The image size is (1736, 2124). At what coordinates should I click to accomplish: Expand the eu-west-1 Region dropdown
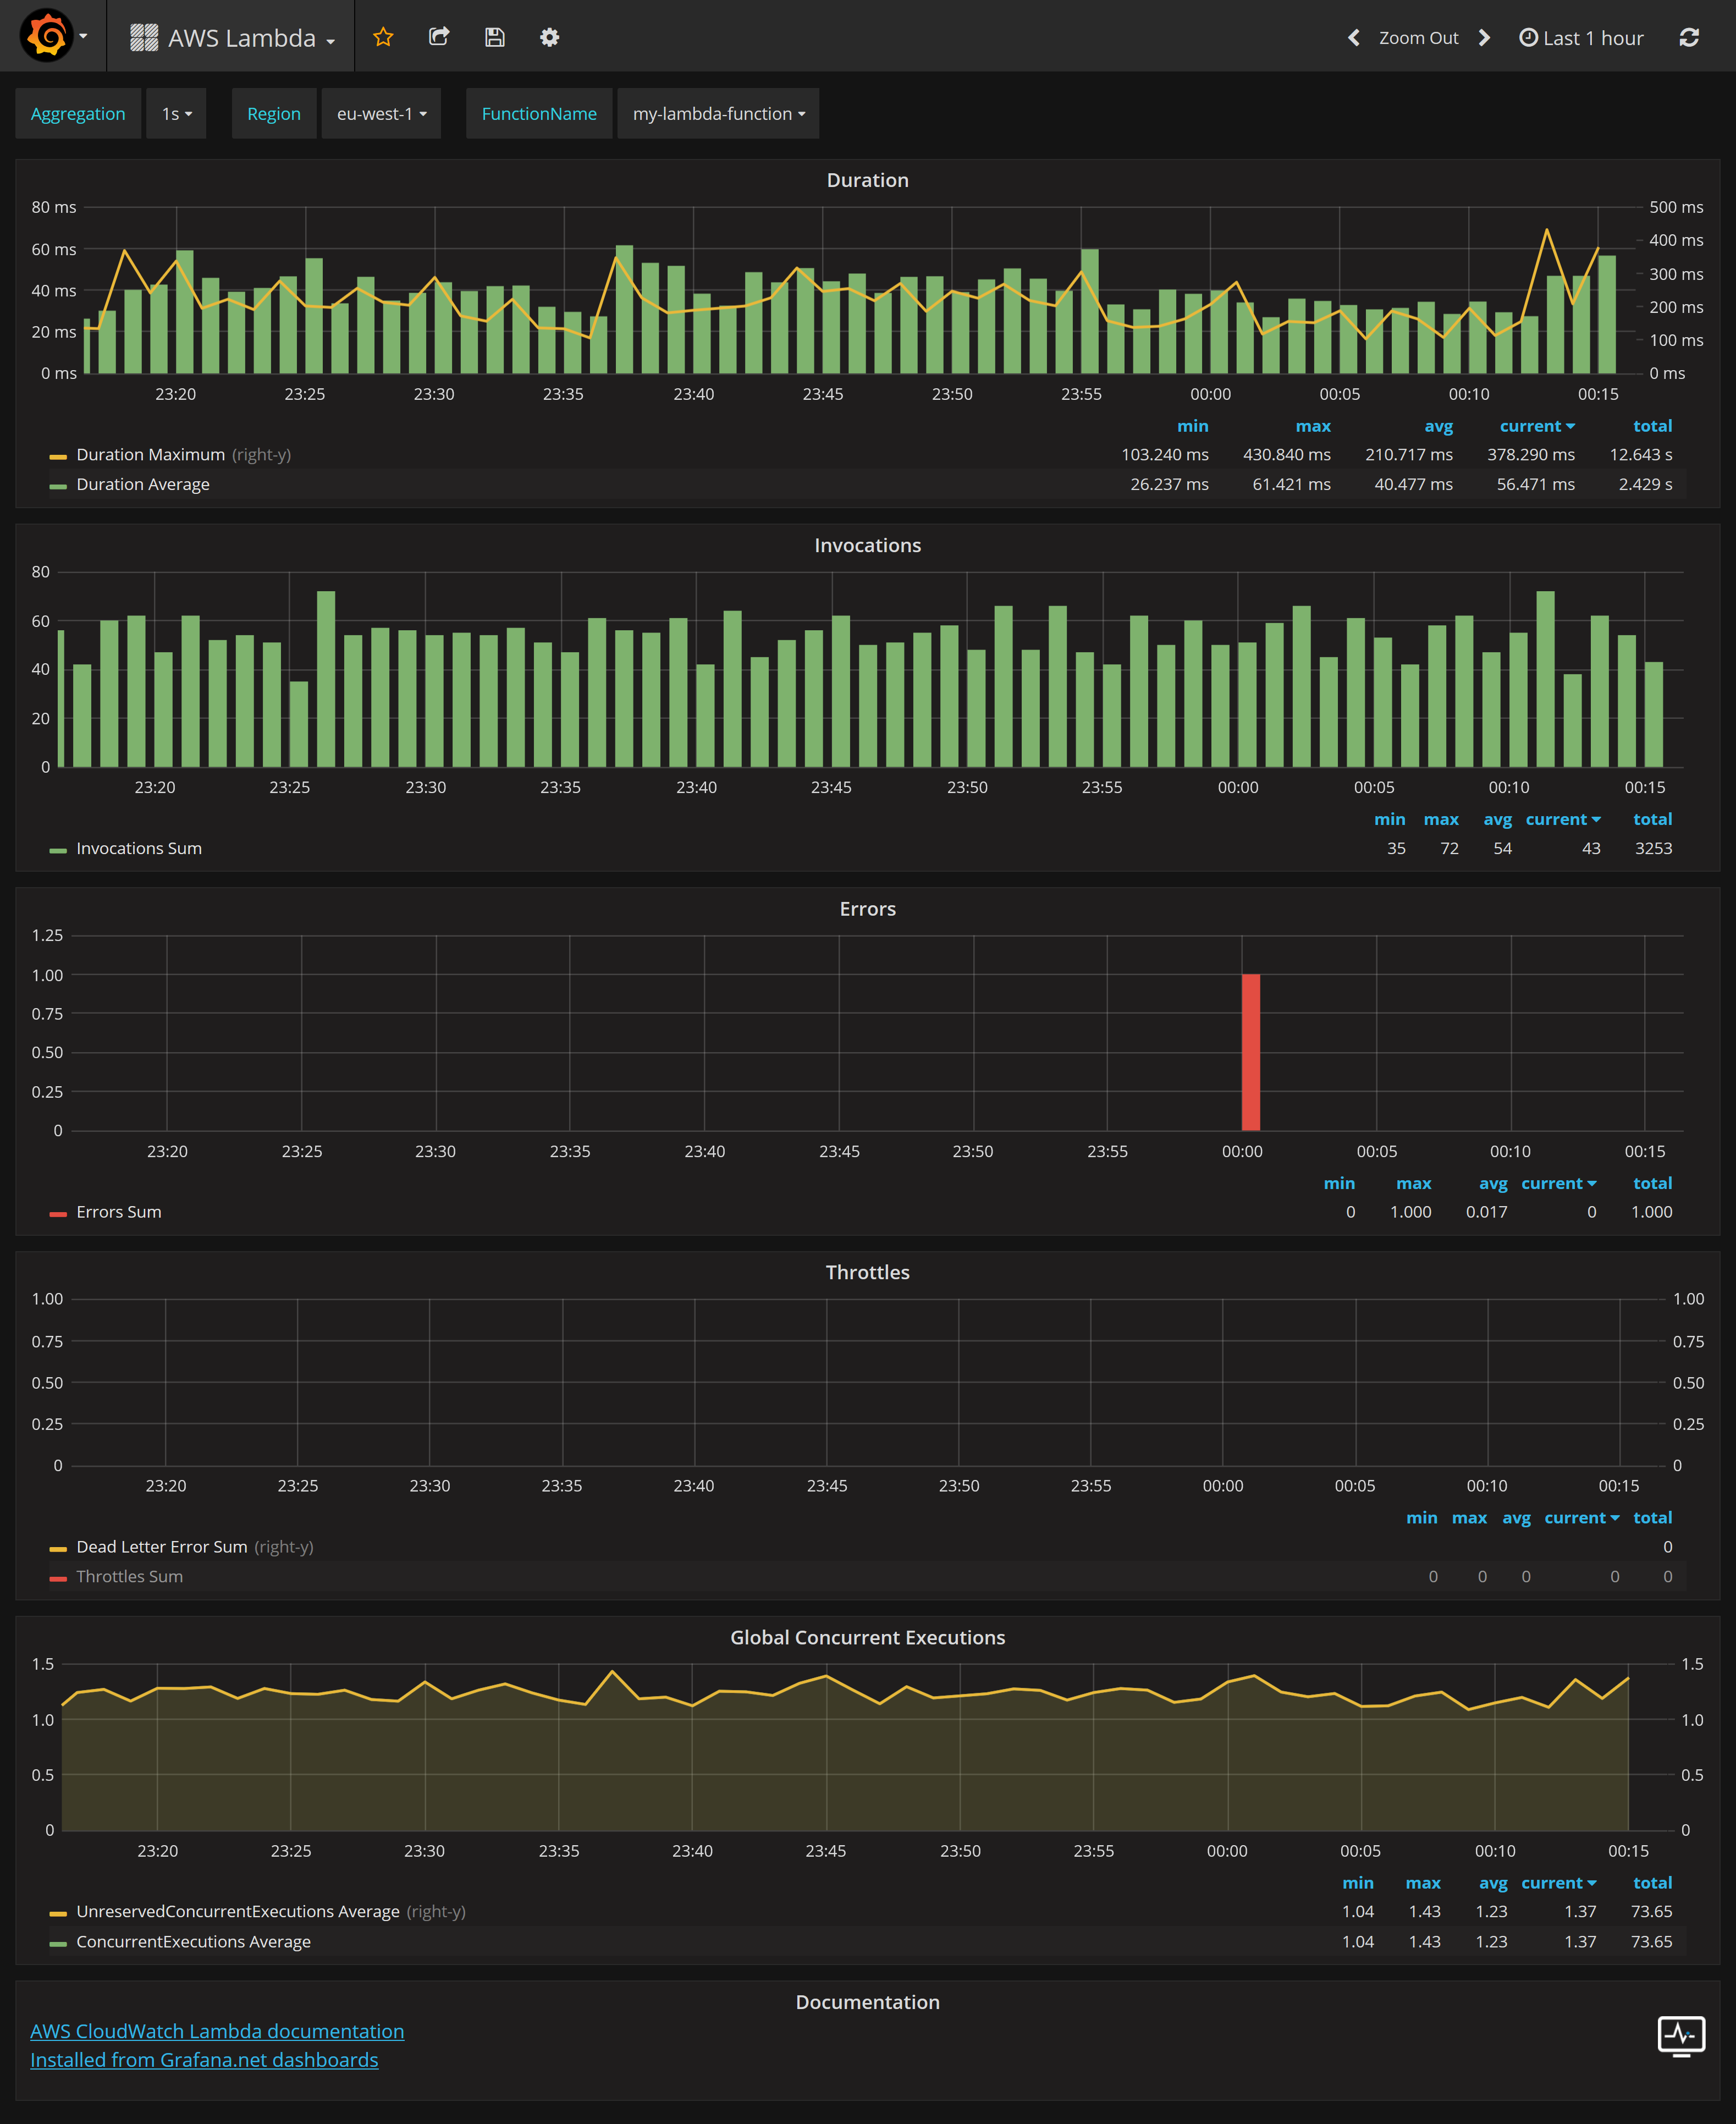point(381,114)
